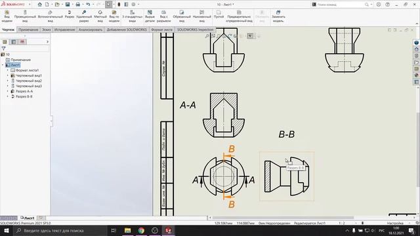The height and width of the screenshot is (236, 420).
Task: Choose the Удаленный разрез tool
Action: pos(84,16)
